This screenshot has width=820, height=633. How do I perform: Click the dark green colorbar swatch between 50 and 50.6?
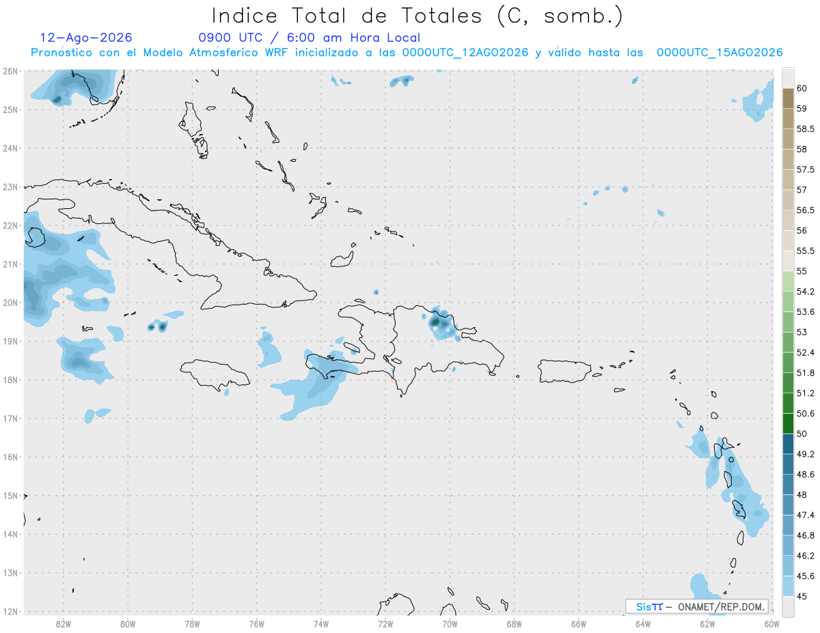788,423
